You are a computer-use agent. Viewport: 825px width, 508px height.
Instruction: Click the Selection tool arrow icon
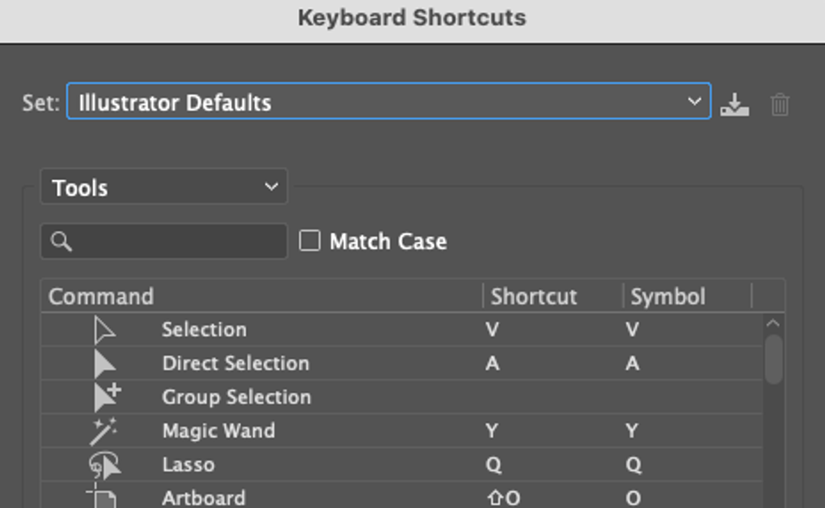(x=105, y=331)
